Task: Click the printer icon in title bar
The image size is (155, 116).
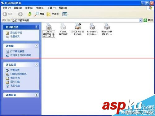Action: (x=2, y=3)
